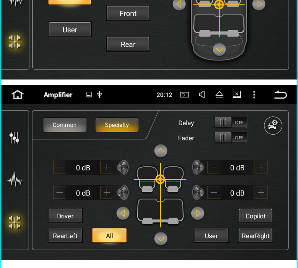Tap the screen-off icon in status bar
This screenshot has width=298, height=268.
pos(237,95)
